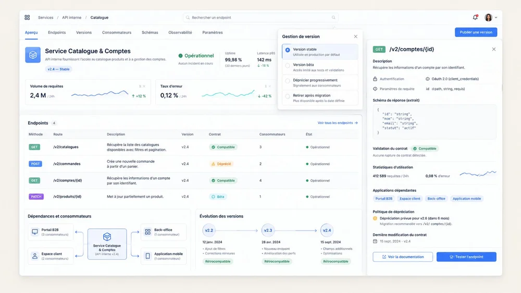Click the Espace client dependent app chip
Image resolution: width=521 pixels, height=293 pixels.
[410, 199]
